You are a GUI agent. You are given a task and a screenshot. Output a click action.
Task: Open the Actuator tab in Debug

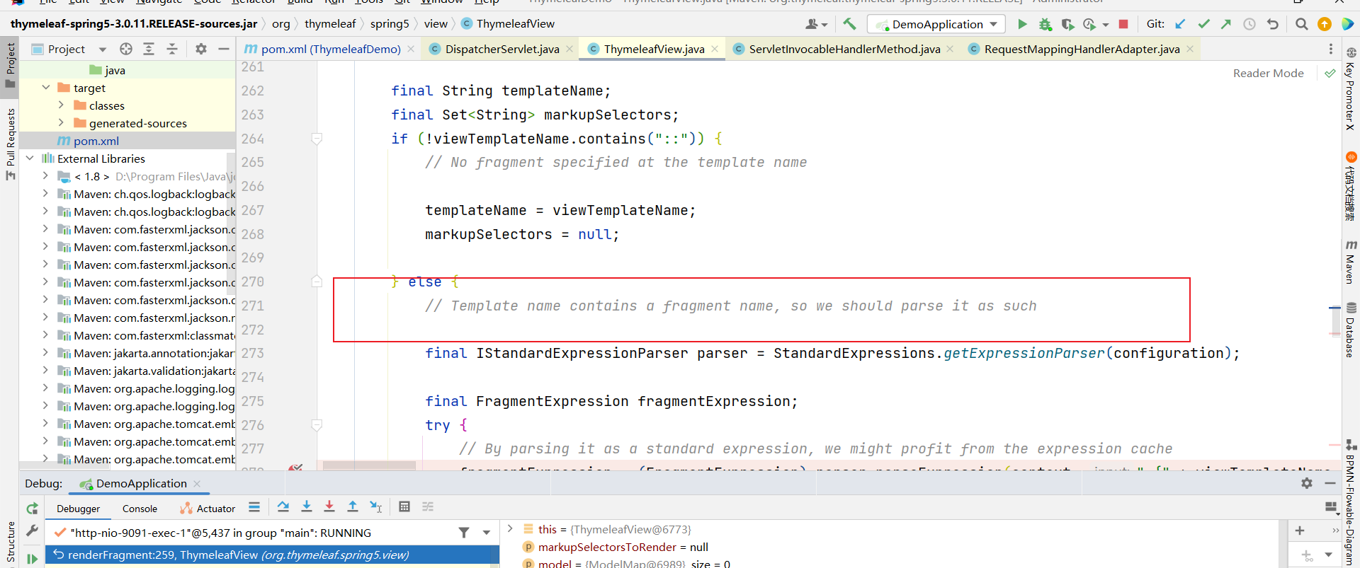(x=208, y=509)
